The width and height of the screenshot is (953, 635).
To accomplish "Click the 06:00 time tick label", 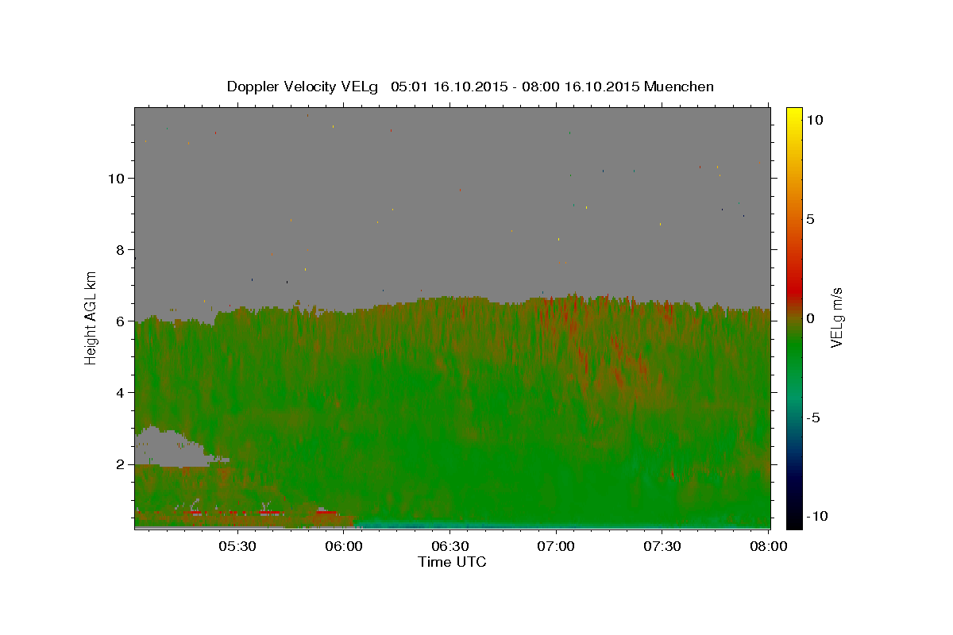I will [343, 546].
